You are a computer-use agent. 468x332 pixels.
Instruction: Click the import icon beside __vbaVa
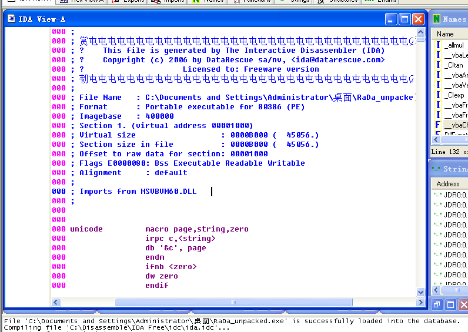point(438,85)
